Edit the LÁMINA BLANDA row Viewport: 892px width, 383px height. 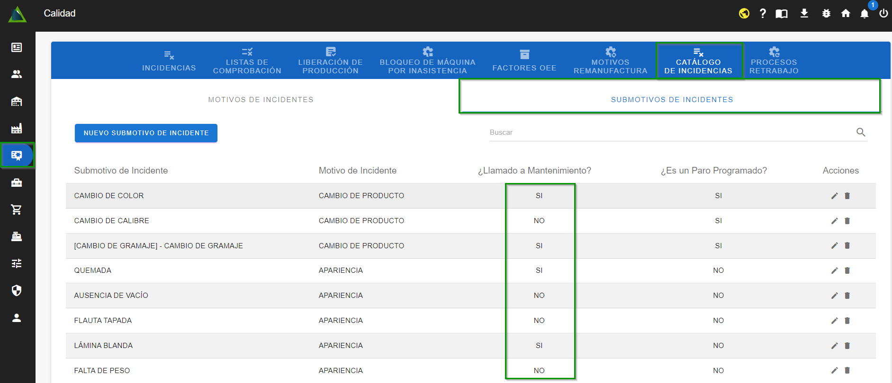(x=834, y=346)
